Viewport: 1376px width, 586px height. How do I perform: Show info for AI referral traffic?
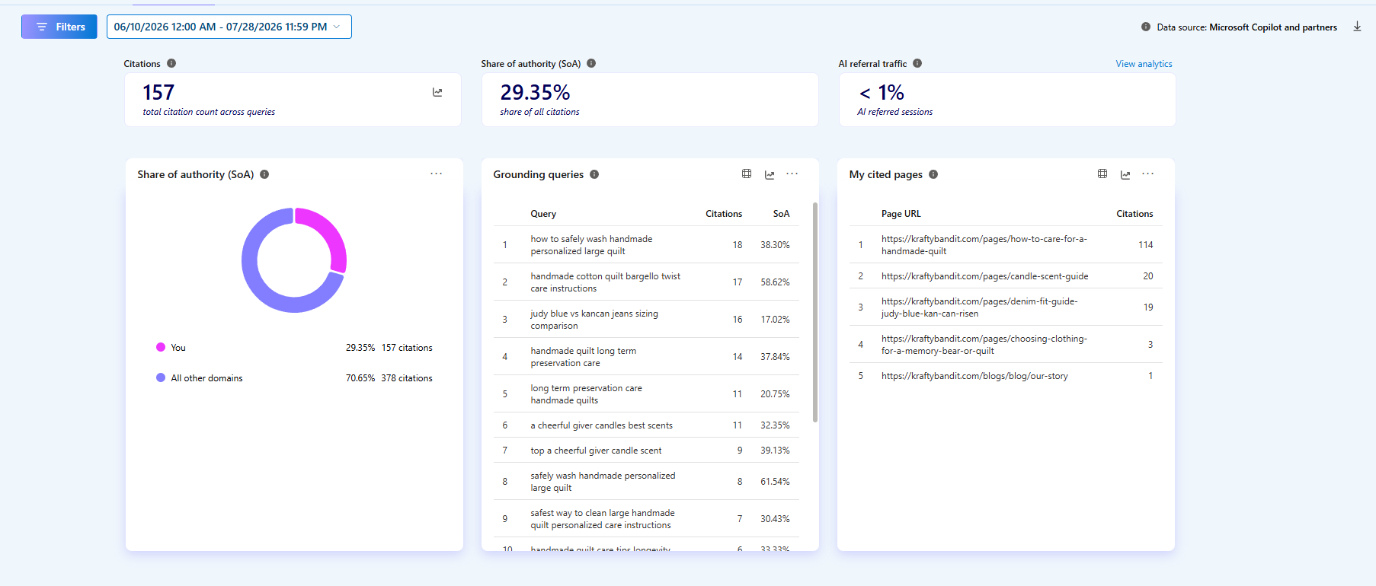tap(917, 63)
